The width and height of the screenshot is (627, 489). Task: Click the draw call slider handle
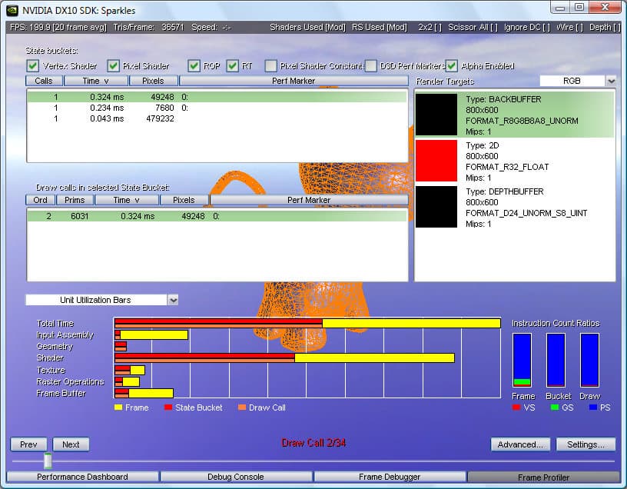point(48,461)
